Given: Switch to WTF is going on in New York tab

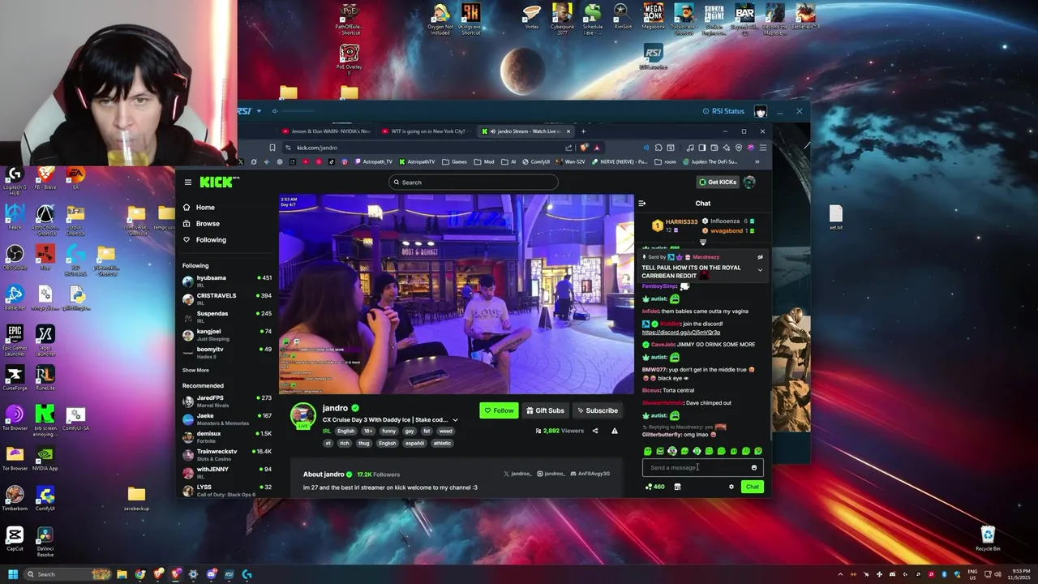Looking at the screenshot, I should tap(427, 131).
